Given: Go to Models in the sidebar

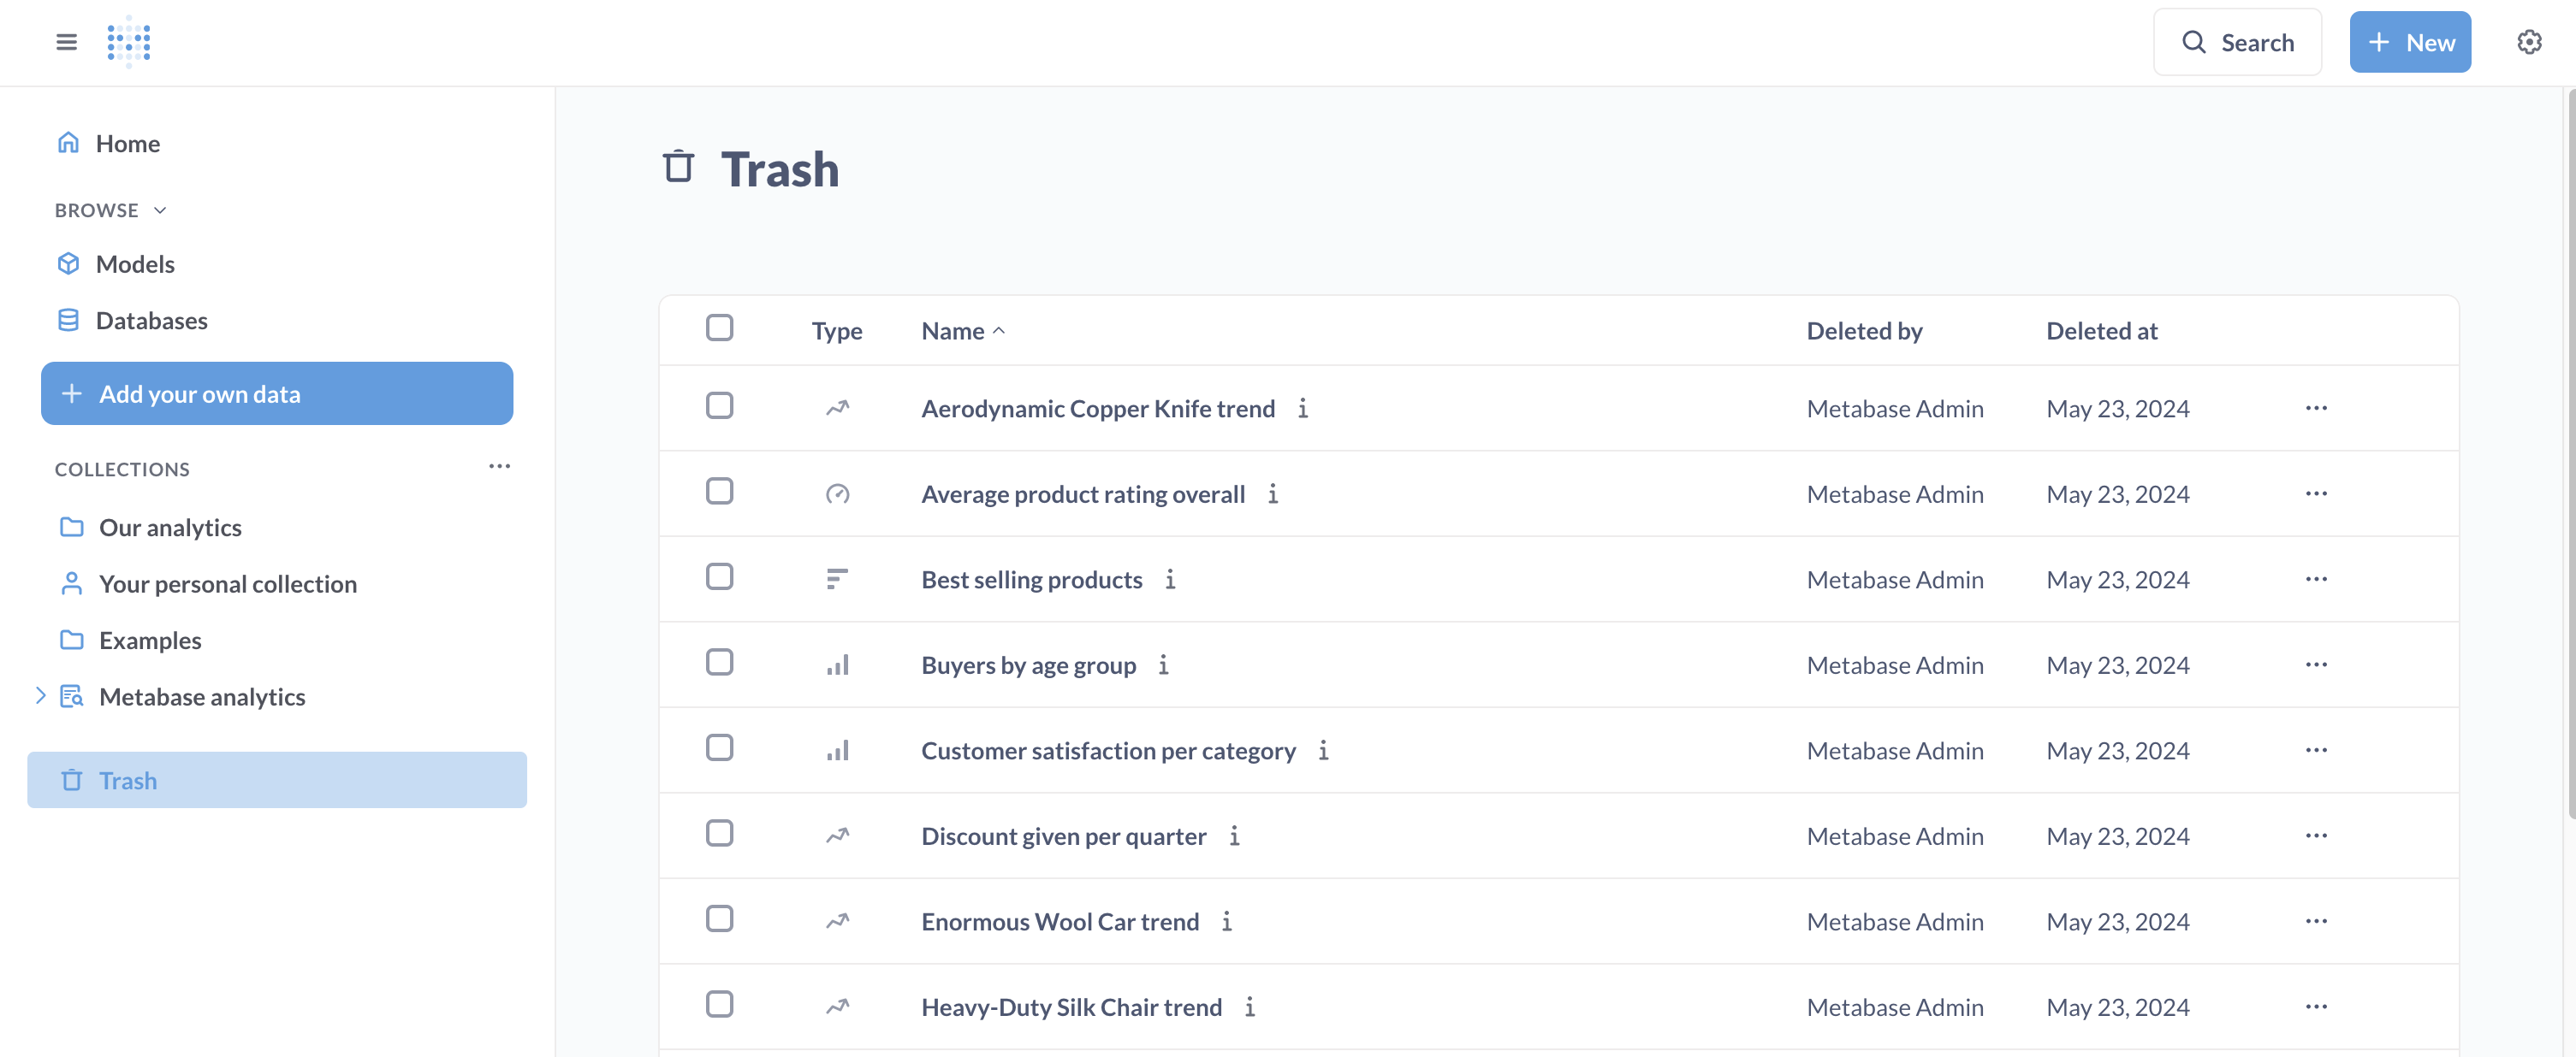Looking at the screenshot, I should [135, 263].
